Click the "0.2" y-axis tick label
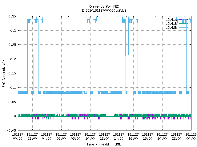The width and height of the screenshot is (197, 147). coord(13,59)
